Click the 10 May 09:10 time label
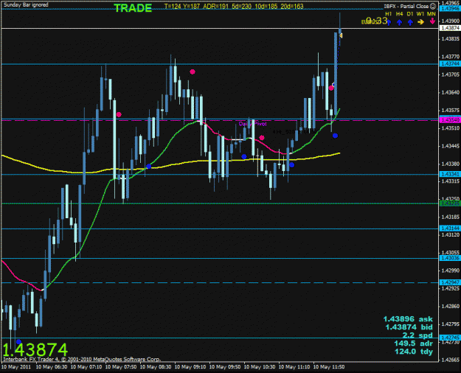This screenshot has height=373, width=461. [190, 367]
